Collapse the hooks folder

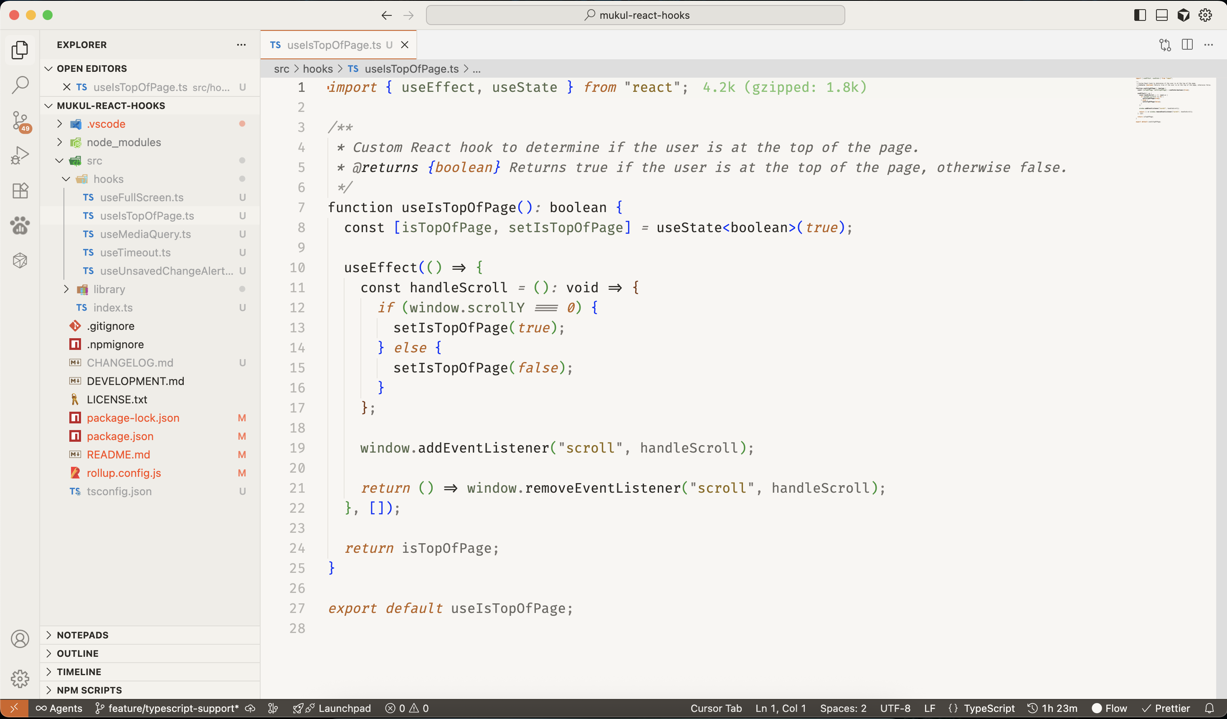click(150, 179)
